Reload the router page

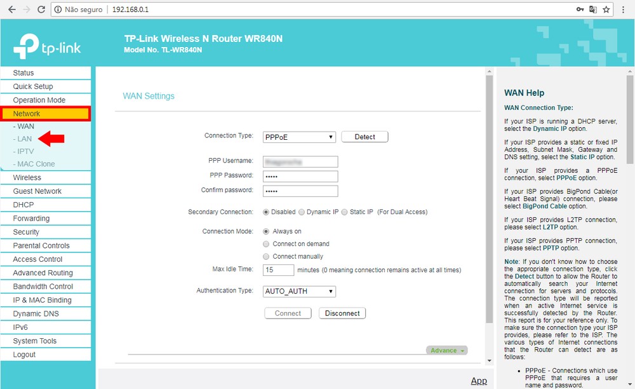coord(41,10)
